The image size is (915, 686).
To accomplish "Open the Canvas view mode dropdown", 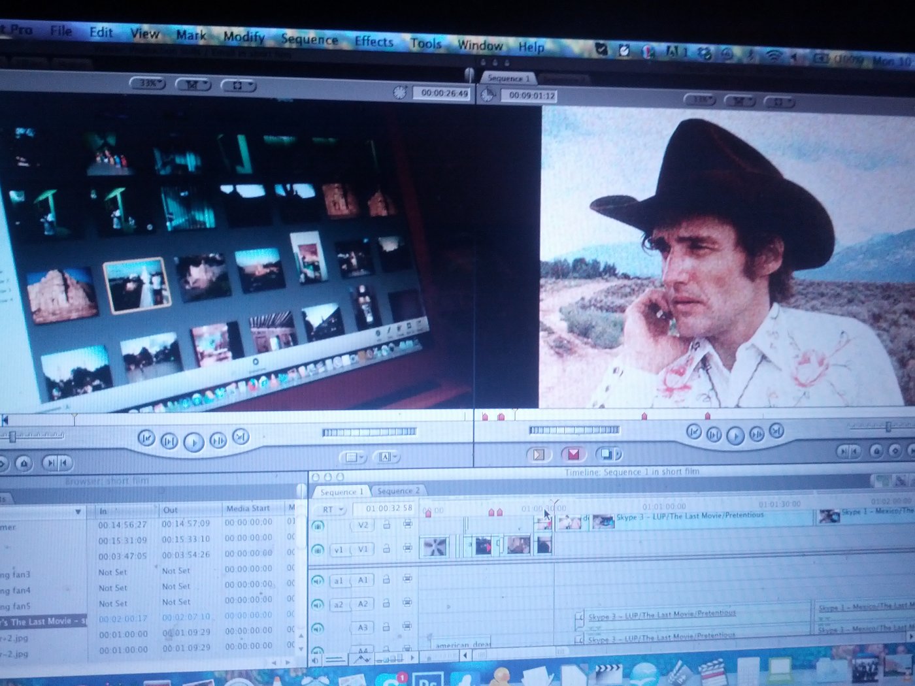I will click(x=739, y=101).
